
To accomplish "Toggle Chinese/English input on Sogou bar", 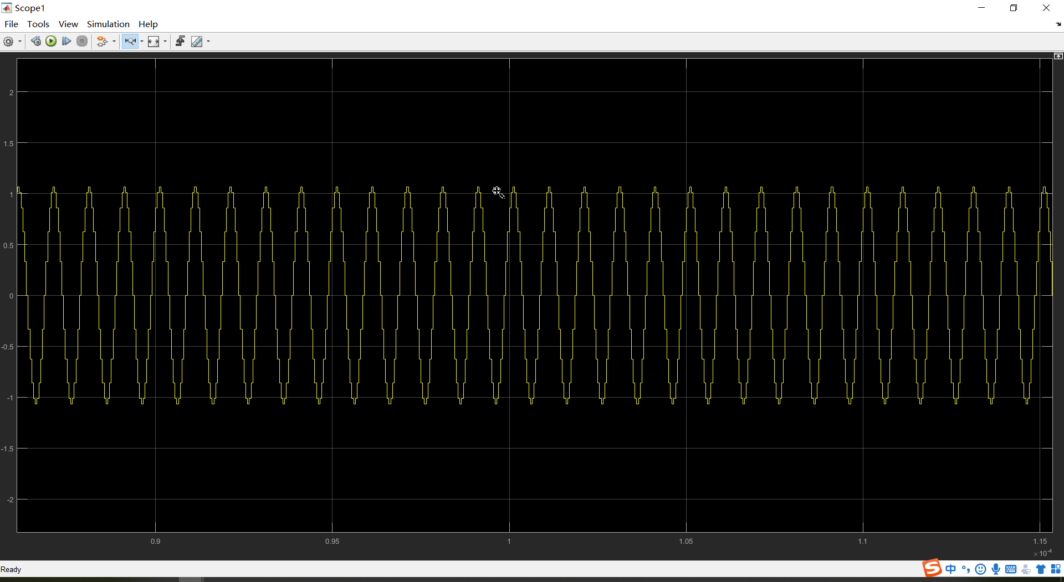I will 951,569.
